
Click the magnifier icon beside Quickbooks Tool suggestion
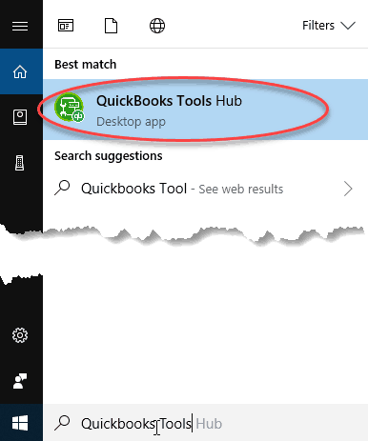[x=62, y=188]
